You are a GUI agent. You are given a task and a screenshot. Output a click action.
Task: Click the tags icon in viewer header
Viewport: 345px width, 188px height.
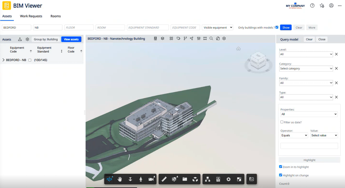coord(178,39)
